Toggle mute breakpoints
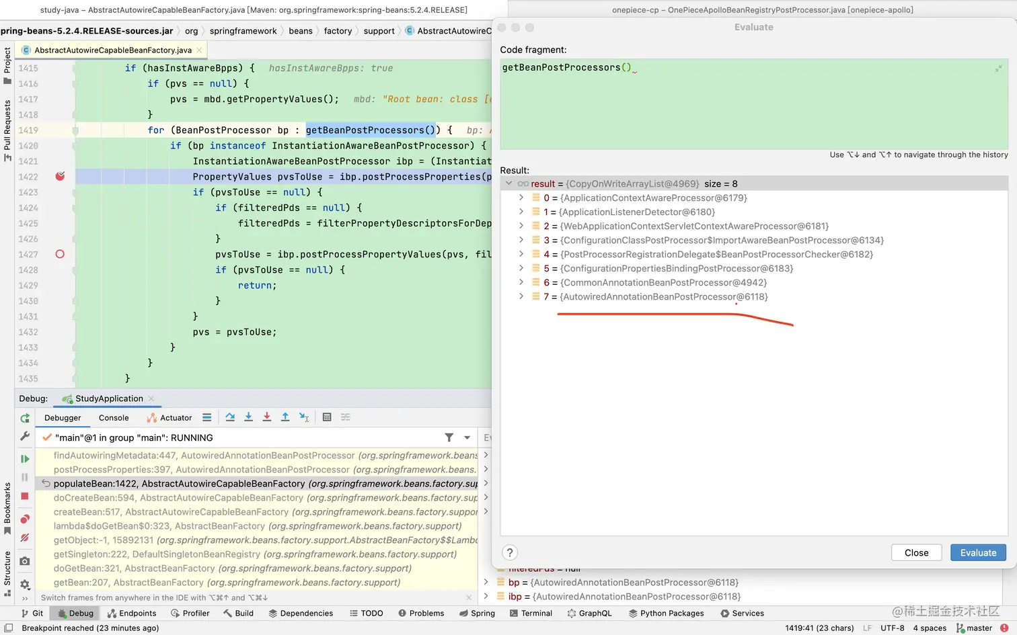The height and width of the screenshot is (635, 1017). click(25, 538)
